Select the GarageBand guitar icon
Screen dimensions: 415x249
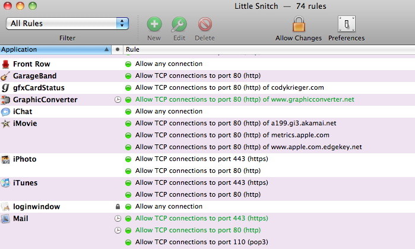pyautogui.click(x=5, y=76)
